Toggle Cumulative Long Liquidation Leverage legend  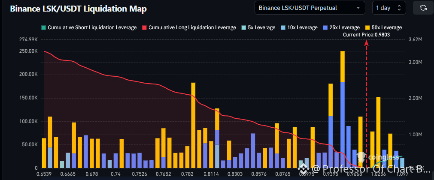point(189,27)
